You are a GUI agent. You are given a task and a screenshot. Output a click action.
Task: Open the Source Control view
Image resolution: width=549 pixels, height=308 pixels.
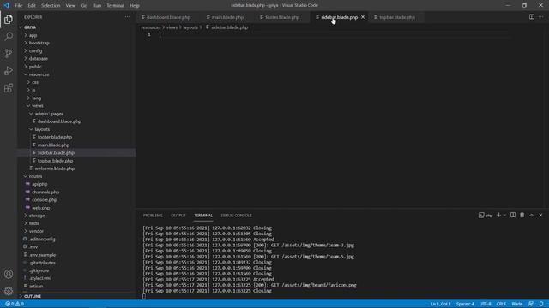coord(9,53)
